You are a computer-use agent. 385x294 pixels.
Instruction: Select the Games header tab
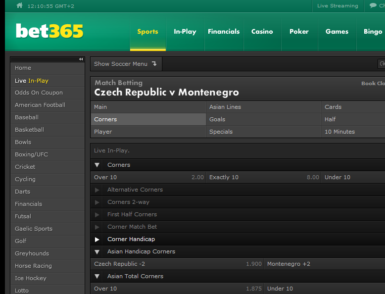[x=337, y=32]
